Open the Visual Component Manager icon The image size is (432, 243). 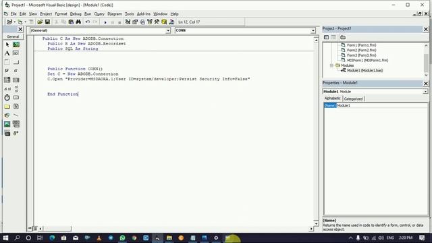[x=171, y=22]
